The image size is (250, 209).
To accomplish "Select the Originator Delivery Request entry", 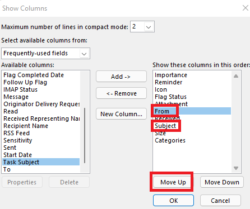I will click(41, 104).
